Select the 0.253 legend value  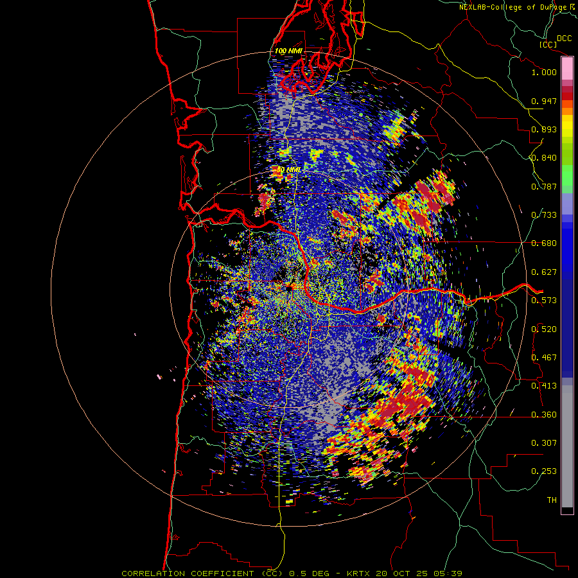(544, 471)
